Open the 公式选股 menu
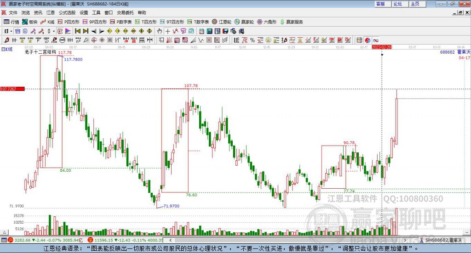Image resolution: width=471 pixels, height=253 pixels. 67,12
